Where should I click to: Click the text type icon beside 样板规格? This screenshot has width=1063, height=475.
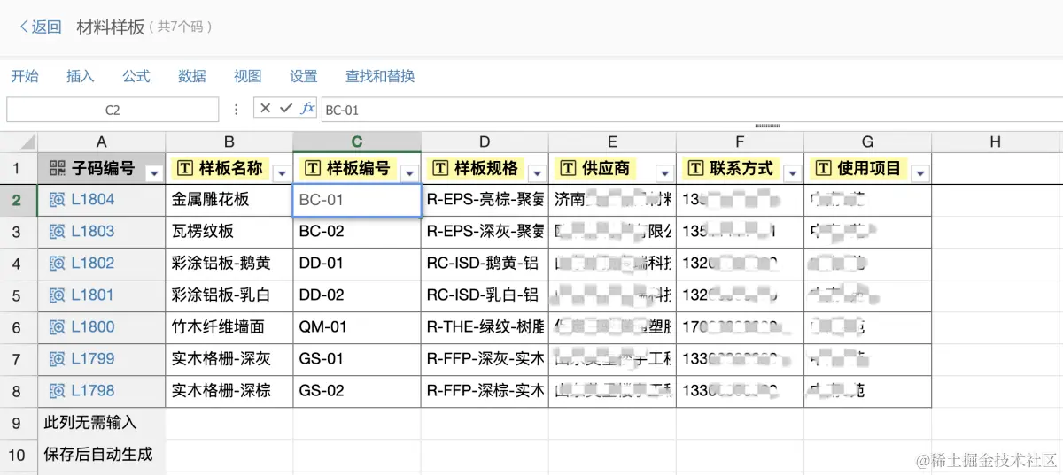tap(440, 168)
